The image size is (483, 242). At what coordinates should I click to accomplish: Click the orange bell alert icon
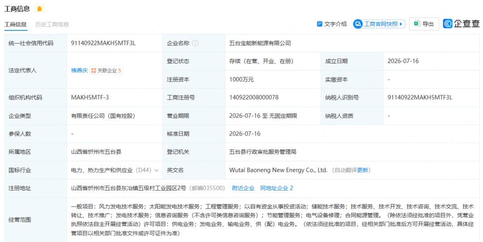[x=39, y=9]
